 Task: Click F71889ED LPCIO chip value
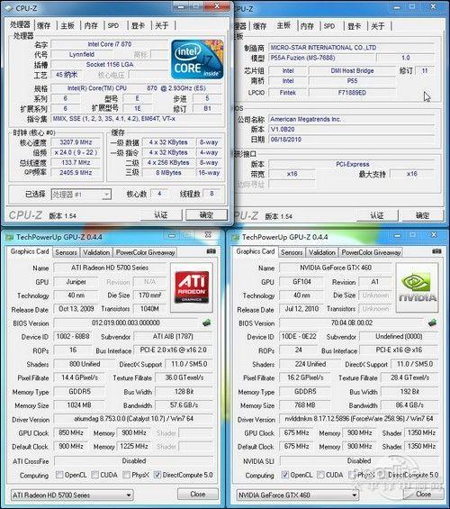click(352, 93)
